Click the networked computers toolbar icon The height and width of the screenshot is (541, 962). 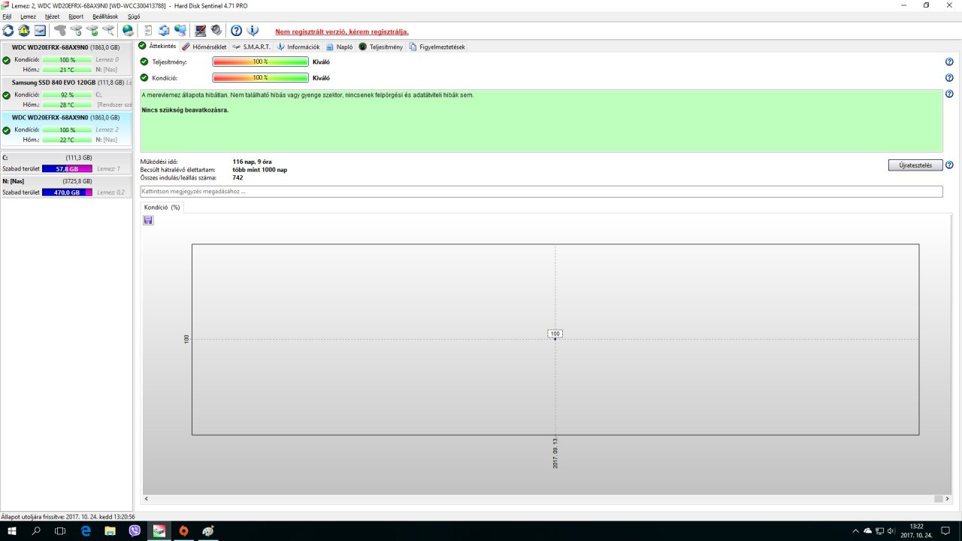(x=180, y=31)
